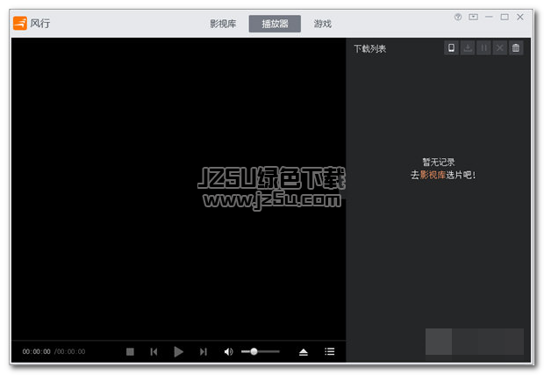The width and height of the screenshot is (544, 375).
Task: Stop playback with the stop button
Action: click(130, 352)
